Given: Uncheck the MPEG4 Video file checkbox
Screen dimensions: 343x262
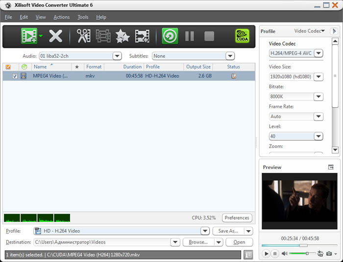Looking at the screenshot, I should point(15,76).
